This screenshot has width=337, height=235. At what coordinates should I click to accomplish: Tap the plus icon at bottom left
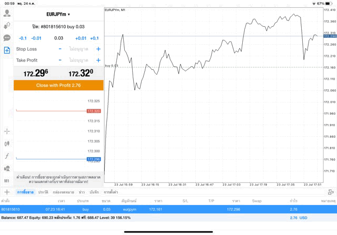coord(7,192)
